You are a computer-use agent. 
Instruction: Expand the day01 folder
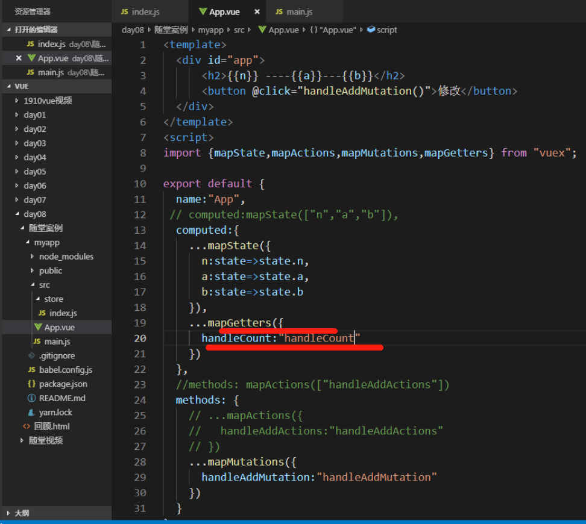click(16, 114)
